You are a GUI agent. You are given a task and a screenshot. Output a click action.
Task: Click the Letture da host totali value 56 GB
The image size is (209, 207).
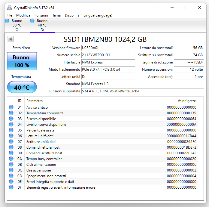tap(189, 48)
